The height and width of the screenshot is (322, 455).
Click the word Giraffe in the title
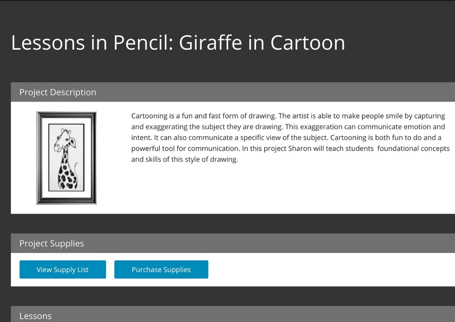coord(210,42)
